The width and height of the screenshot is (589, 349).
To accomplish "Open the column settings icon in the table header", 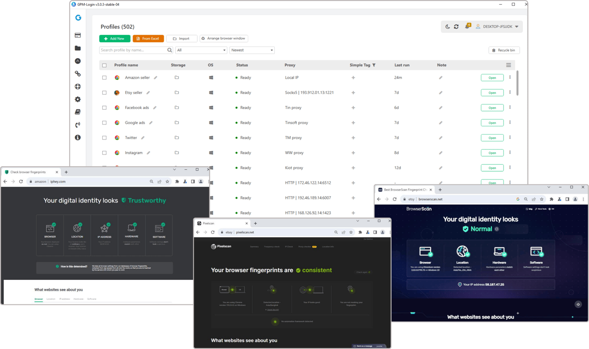I will point(508,65).
